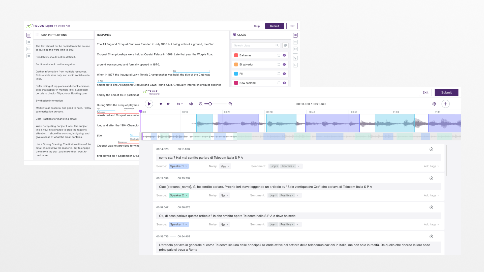This screenshot has width=484, height=272.
Task: Mute the audio volume icon
Action: pyautogui.click(x=191, y=104)
